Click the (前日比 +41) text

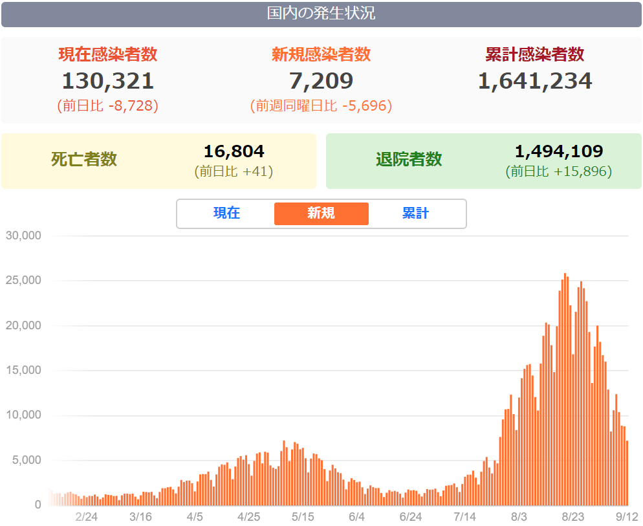point(234,171)
